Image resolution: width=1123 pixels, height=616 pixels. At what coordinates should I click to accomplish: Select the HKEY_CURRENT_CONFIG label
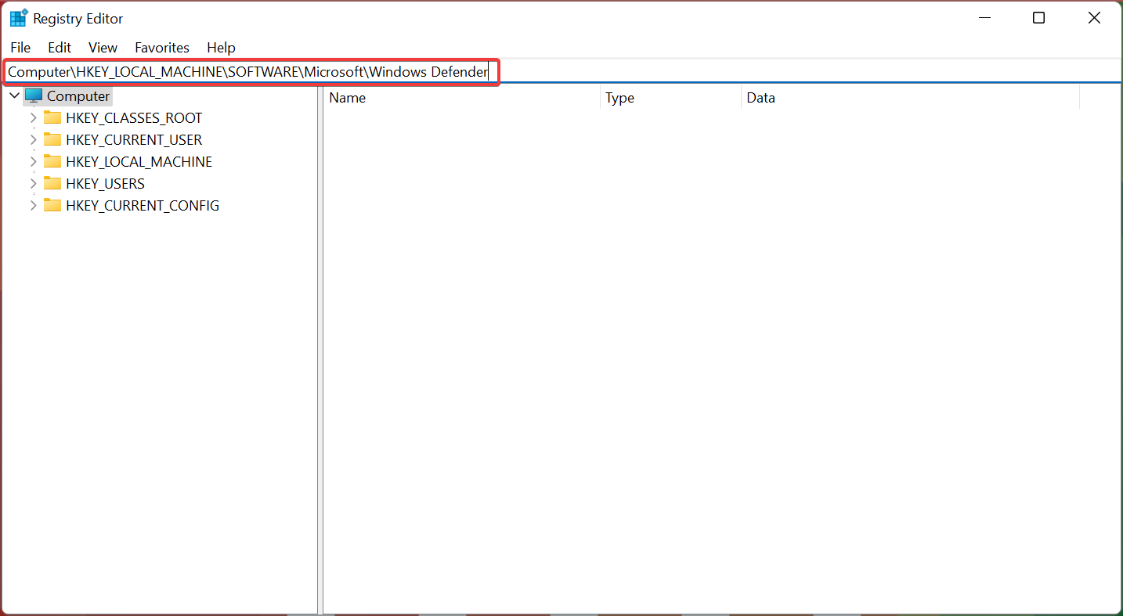[x=143, y=206]
